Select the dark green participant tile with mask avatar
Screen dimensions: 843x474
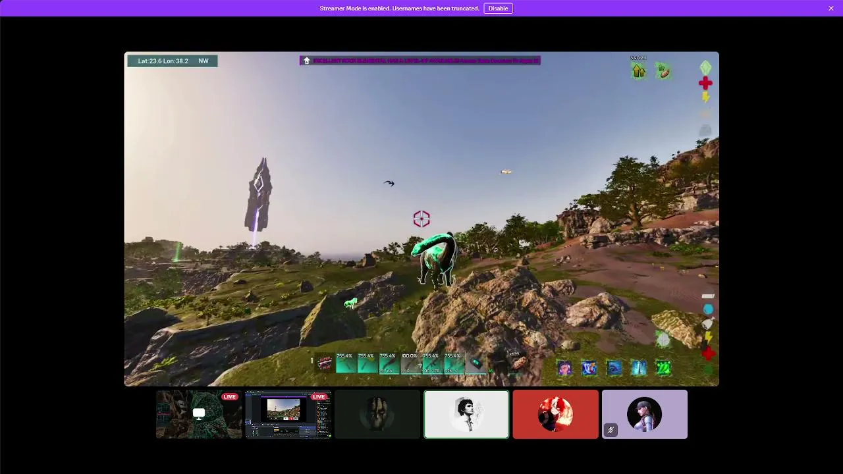(377, 414)
